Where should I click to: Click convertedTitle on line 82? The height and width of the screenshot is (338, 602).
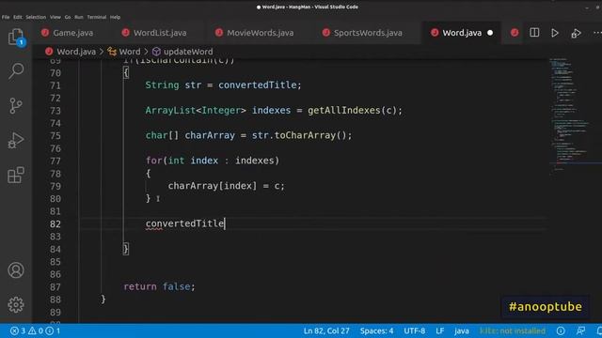184,223
